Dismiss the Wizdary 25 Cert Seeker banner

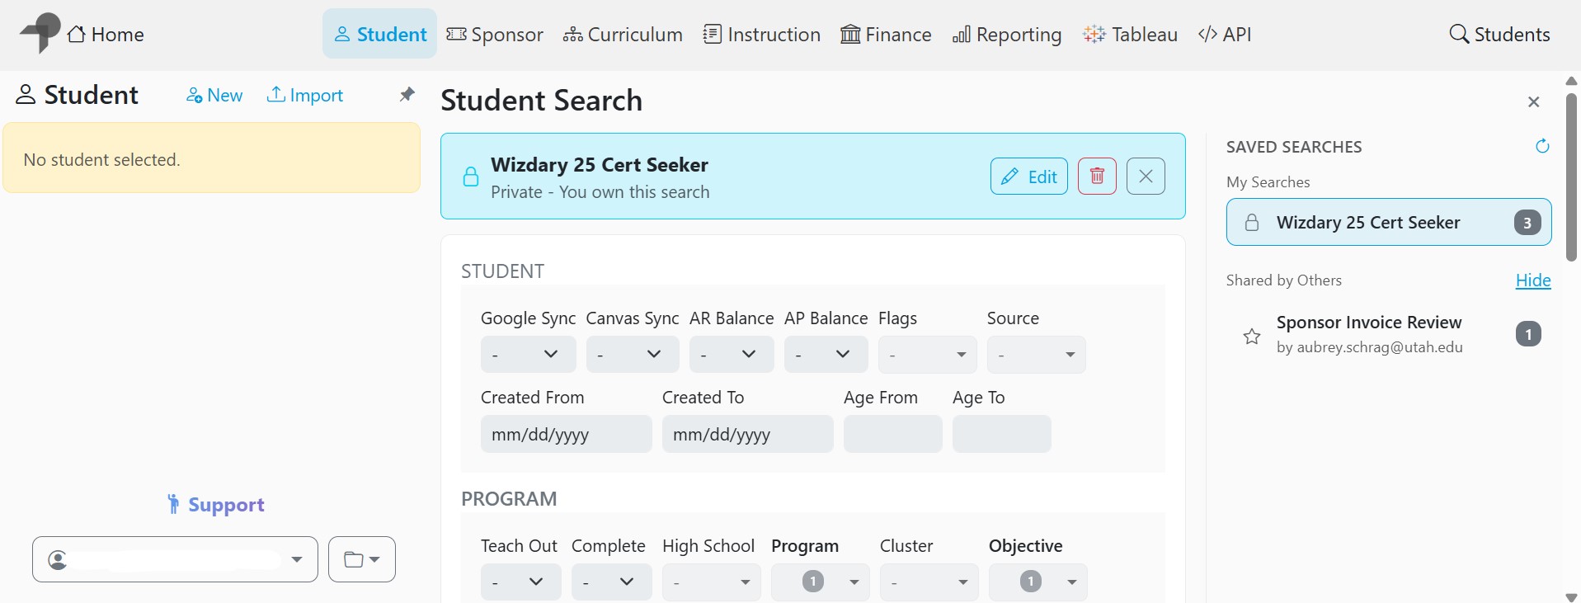tap(1146, 177)
